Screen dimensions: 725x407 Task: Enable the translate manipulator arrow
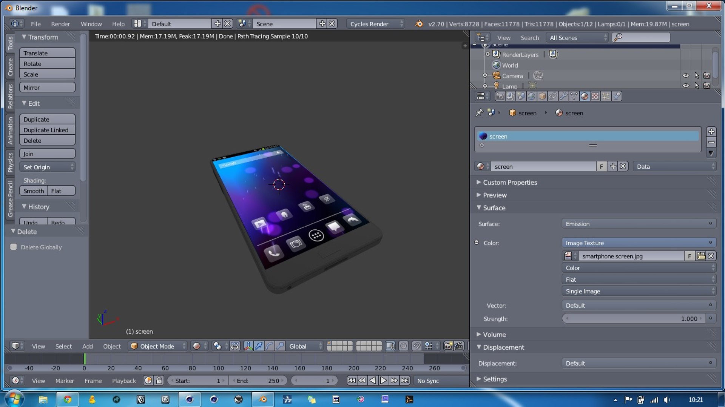tap(259, 346)
